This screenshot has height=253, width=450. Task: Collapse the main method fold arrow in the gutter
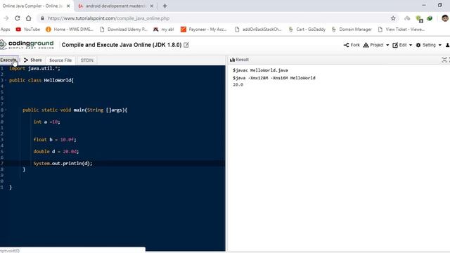(x=6, y=110)
